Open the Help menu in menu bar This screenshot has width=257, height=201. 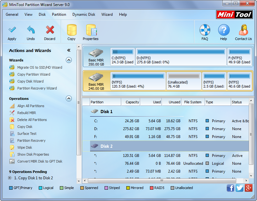click(123, 14)
